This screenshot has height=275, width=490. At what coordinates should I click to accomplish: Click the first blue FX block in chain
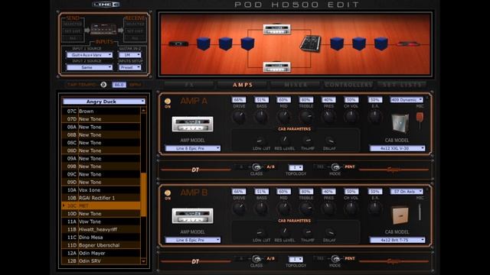point(204,44)
